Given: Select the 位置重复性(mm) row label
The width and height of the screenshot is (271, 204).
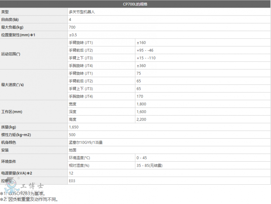Looking at the screenshot, I should coord(18,35).
